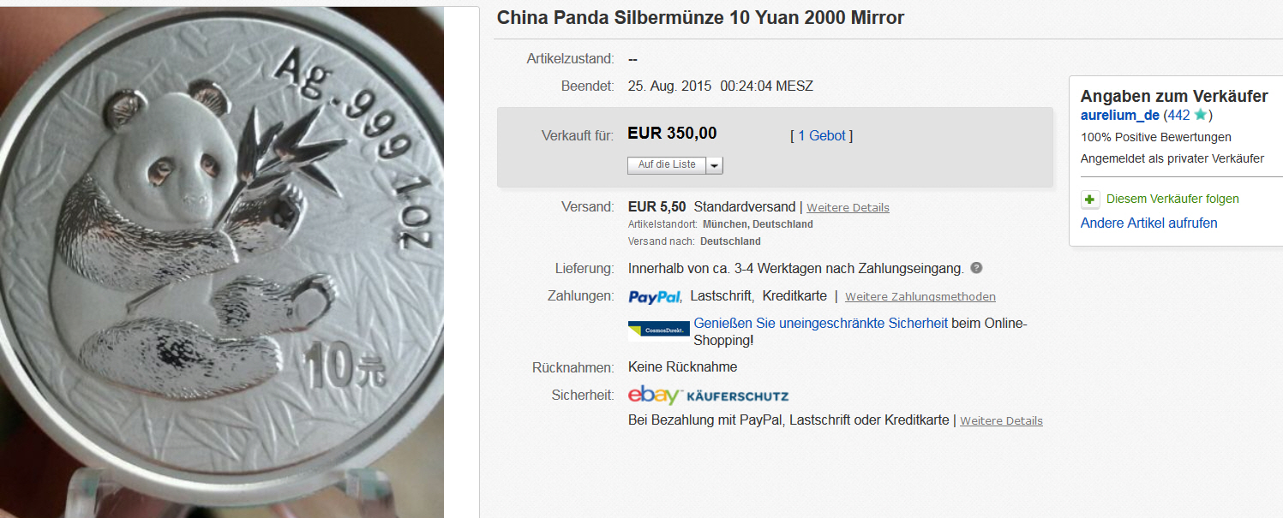Follow seller via Diesem Verkäufer folgen
The height and width of the screenshot is (518, 1283).
coord(1172,199)
